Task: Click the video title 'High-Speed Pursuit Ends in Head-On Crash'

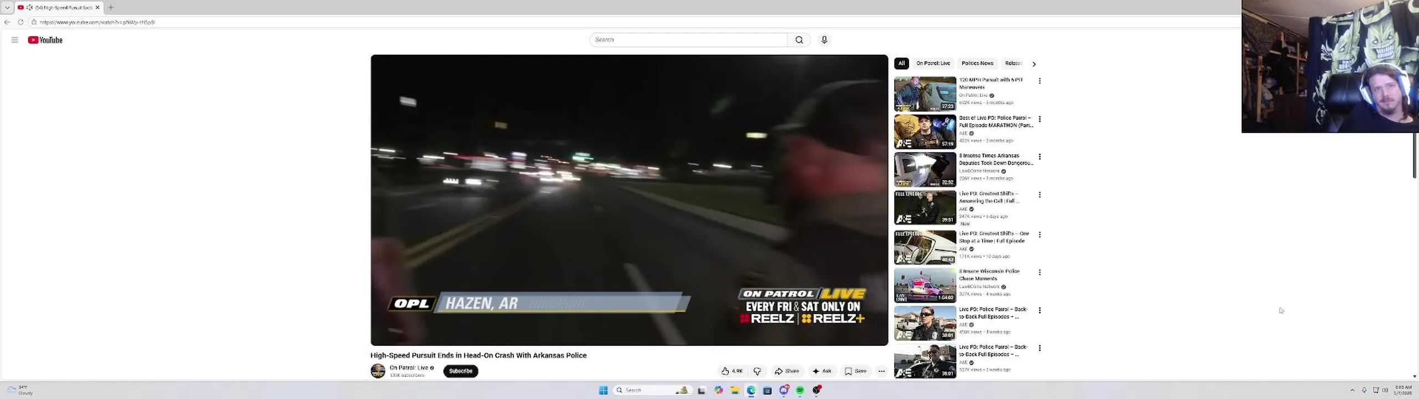Action: pos(478,355)
